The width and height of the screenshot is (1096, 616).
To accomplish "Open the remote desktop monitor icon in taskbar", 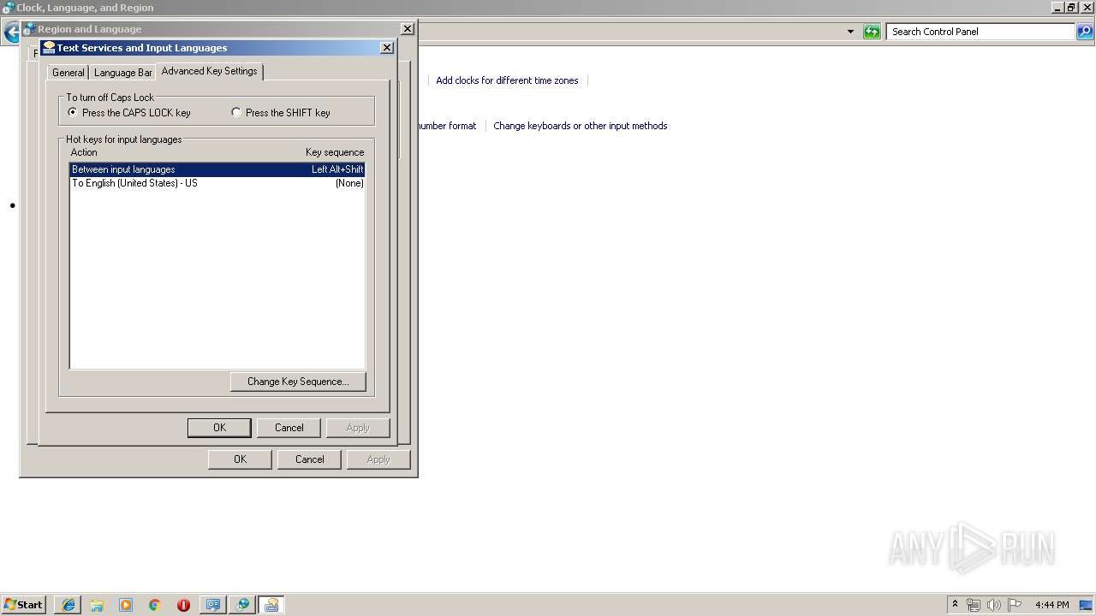I will (x=212, y=605).
